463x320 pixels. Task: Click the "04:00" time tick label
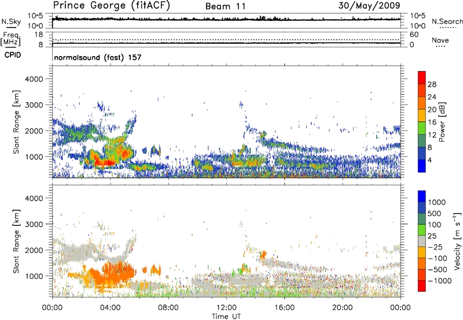tap(110, 308)
